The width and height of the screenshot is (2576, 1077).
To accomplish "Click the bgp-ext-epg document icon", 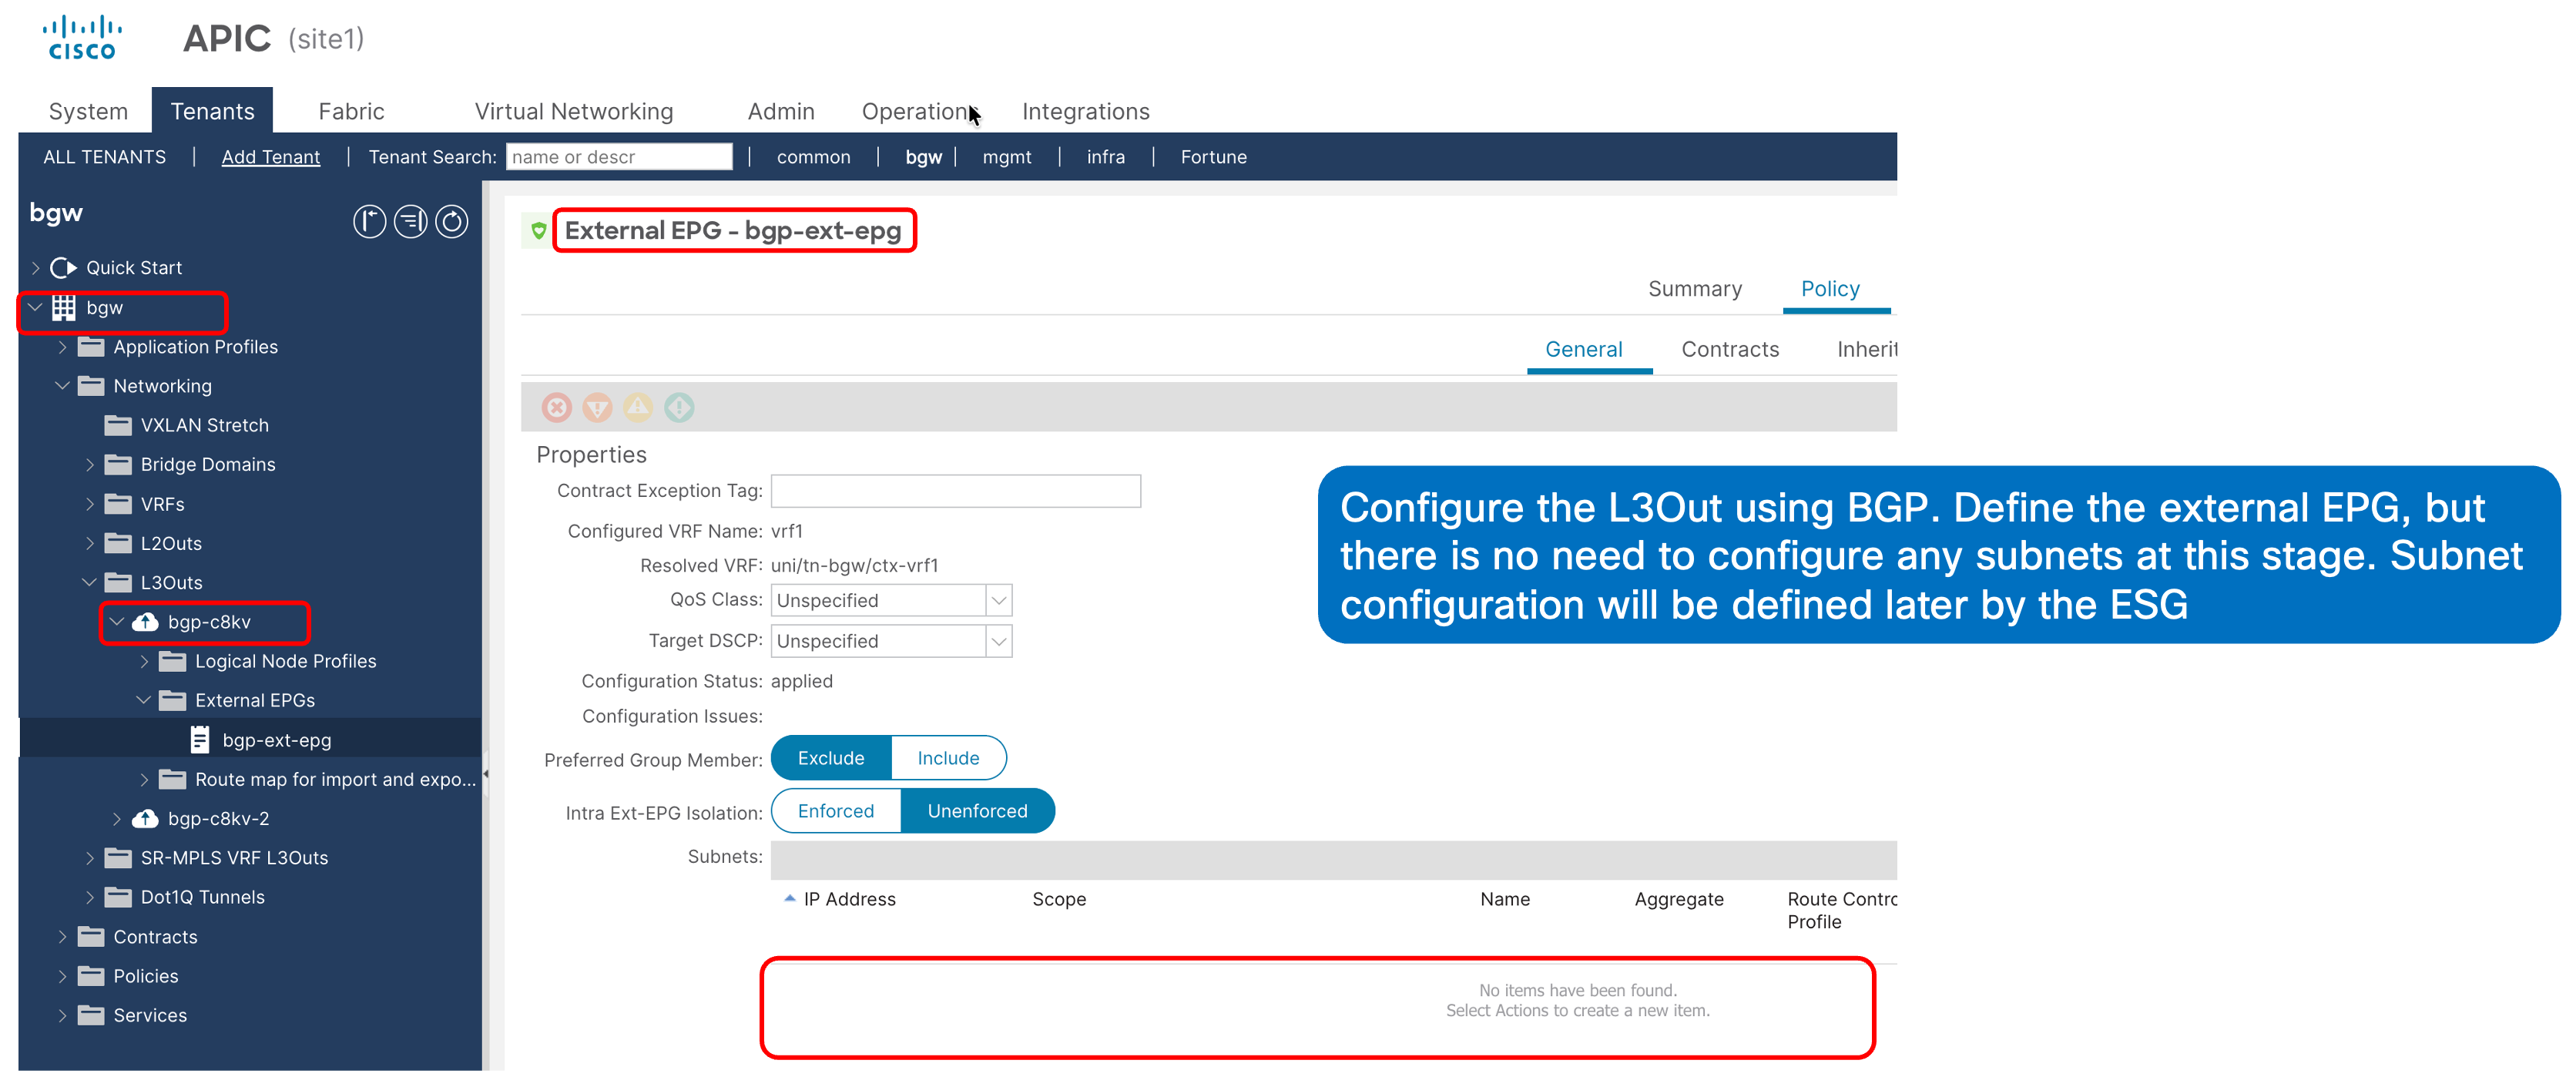I will pyautogui.click(x=200, y=740).
